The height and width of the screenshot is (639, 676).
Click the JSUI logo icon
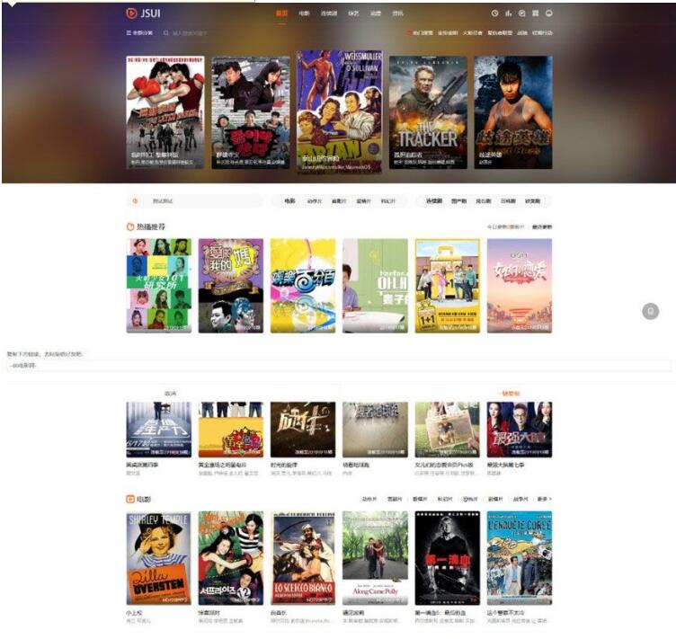pyautogui.click(x=131, y=13)
